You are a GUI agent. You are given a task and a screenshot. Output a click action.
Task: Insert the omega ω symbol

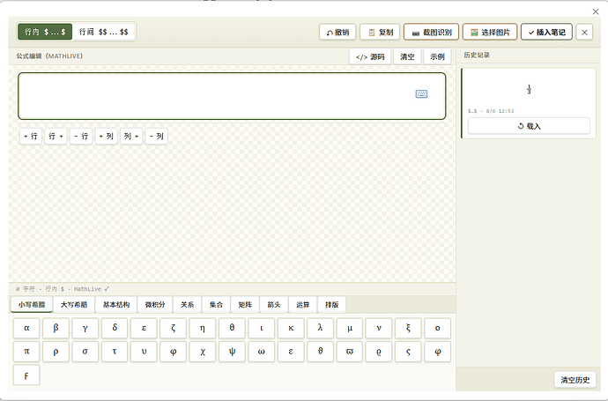[262, 352]
